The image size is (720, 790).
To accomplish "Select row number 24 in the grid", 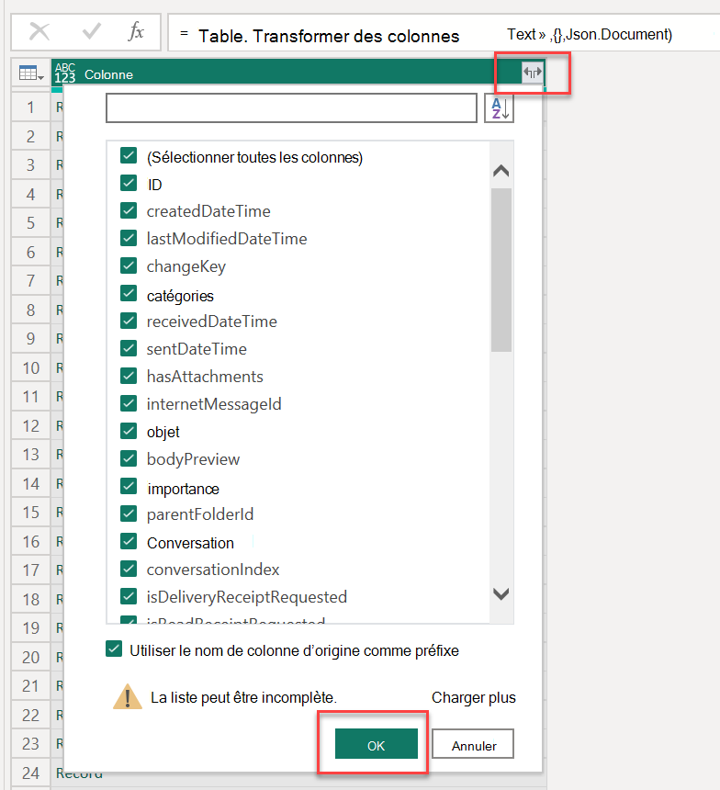I will click(x=30, y=773).
